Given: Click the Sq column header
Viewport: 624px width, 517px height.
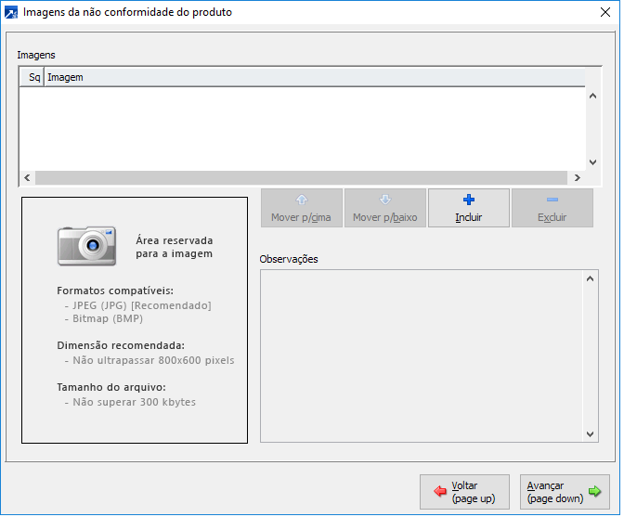Looking at the screenshot, I should pos(32,78).
